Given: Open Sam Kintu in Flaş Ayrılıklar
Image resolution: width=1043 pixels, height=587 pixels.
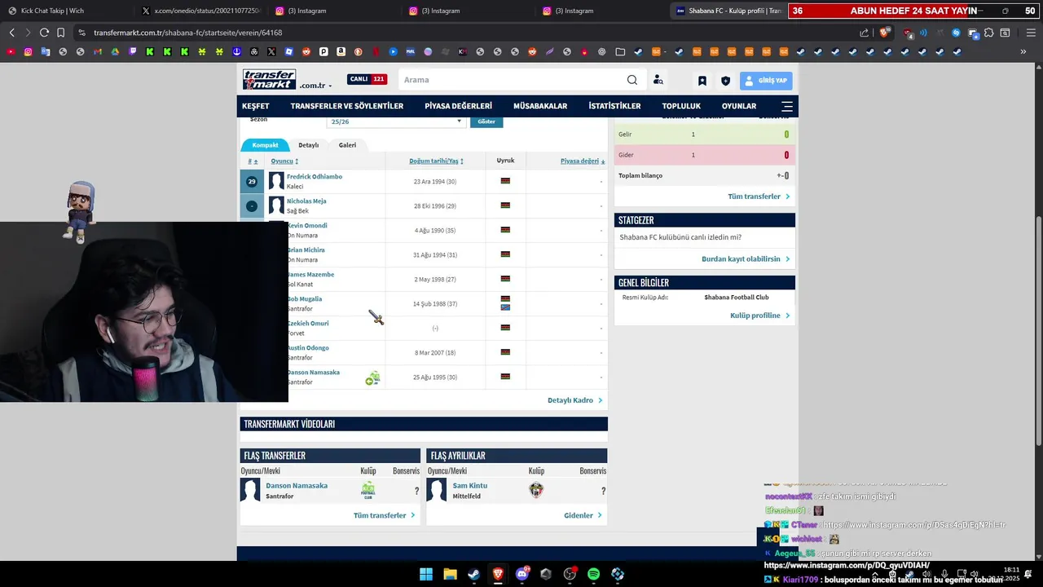Looking at the screenshot, I should [x=470, y=485].
